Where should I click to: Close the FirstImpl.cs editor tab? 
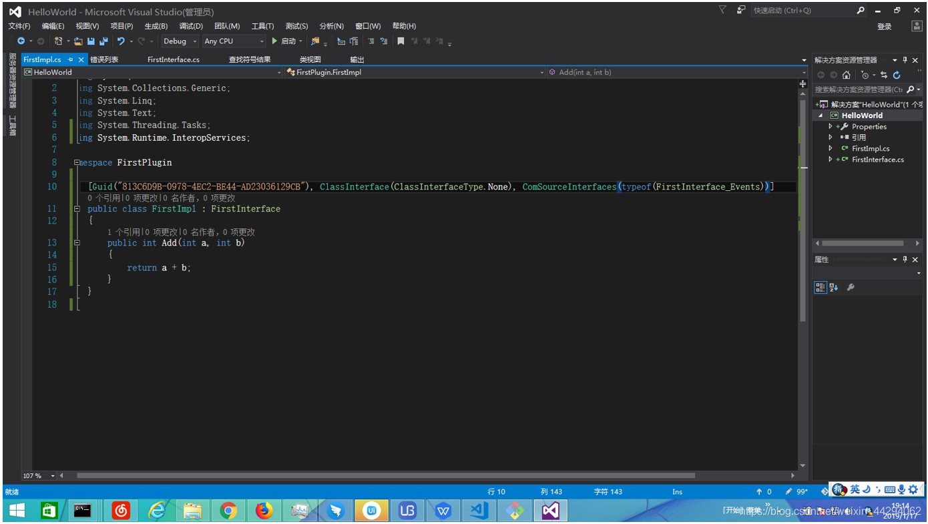tap(81, 60)
